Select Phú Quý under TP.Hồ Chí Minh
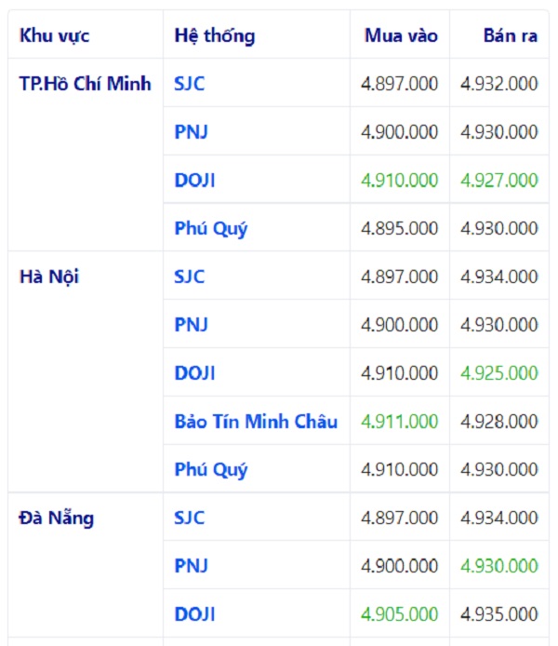Viewport: 558px width, 646px height. [x=211, y=229]
